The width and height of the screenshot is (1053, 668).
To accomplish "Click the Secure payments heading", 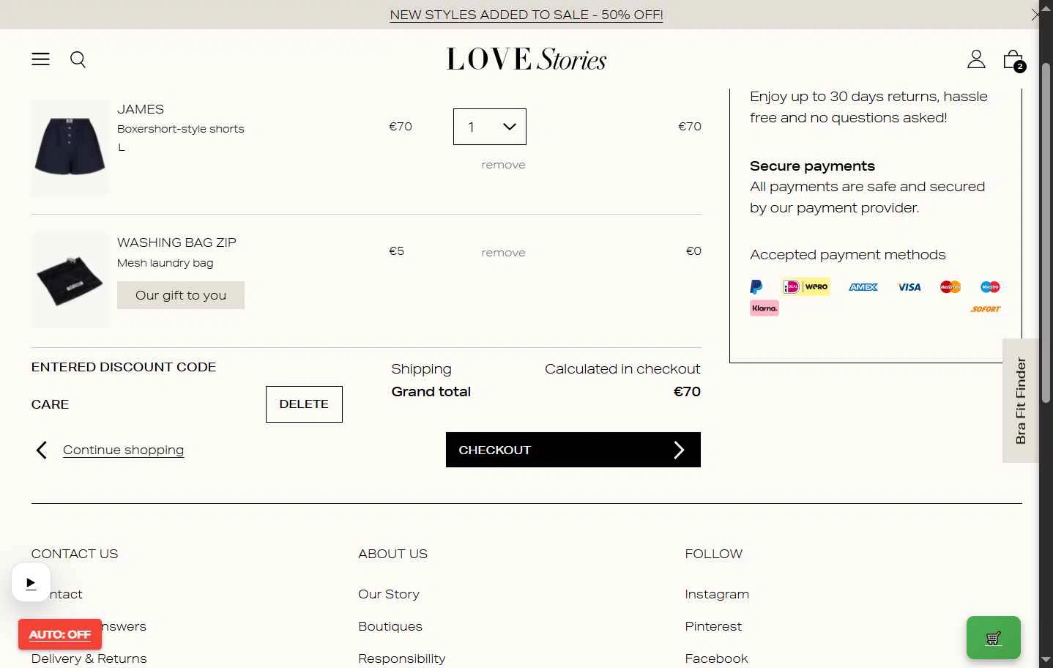I will click(x=812, y=166).
